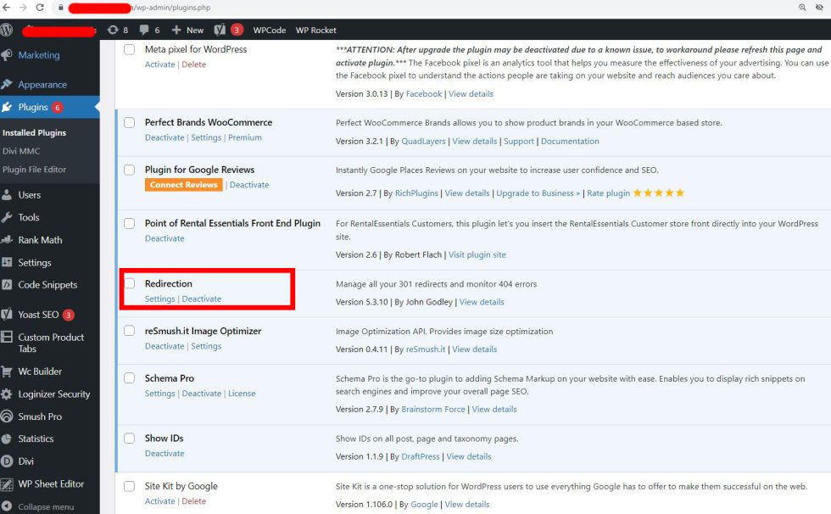
Task: Check the Perfect Brands WooCommerce checkbox
Action: click(129, 122)
